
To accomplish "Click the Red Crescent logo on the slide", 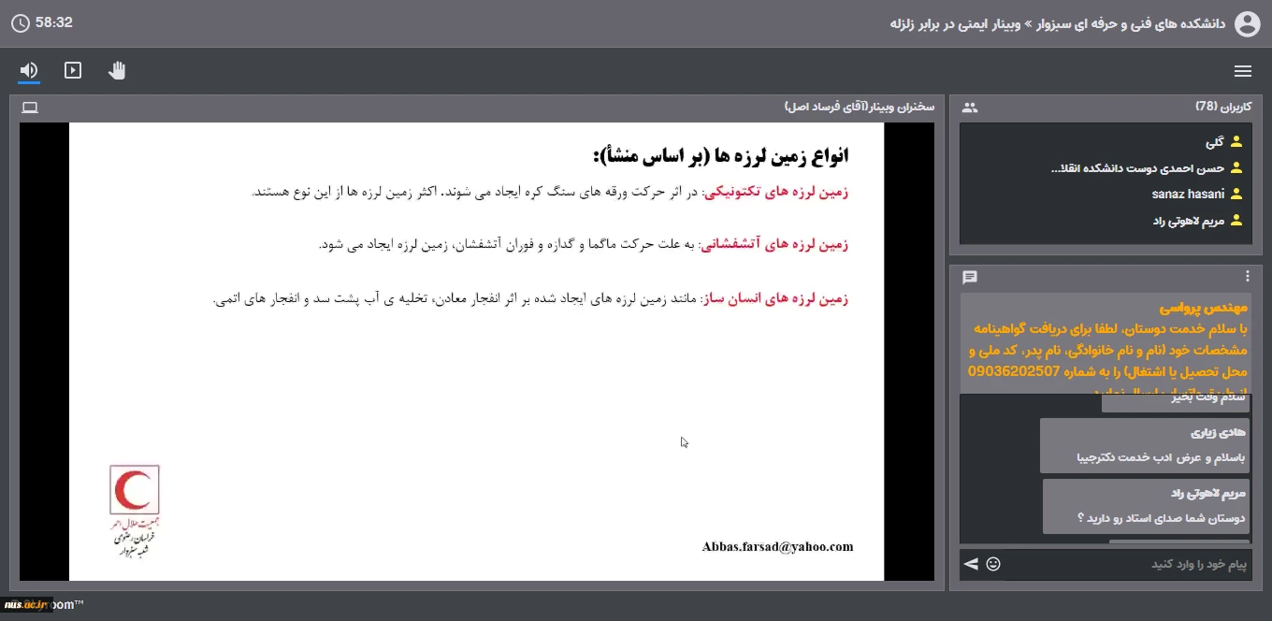I will 135,490.
